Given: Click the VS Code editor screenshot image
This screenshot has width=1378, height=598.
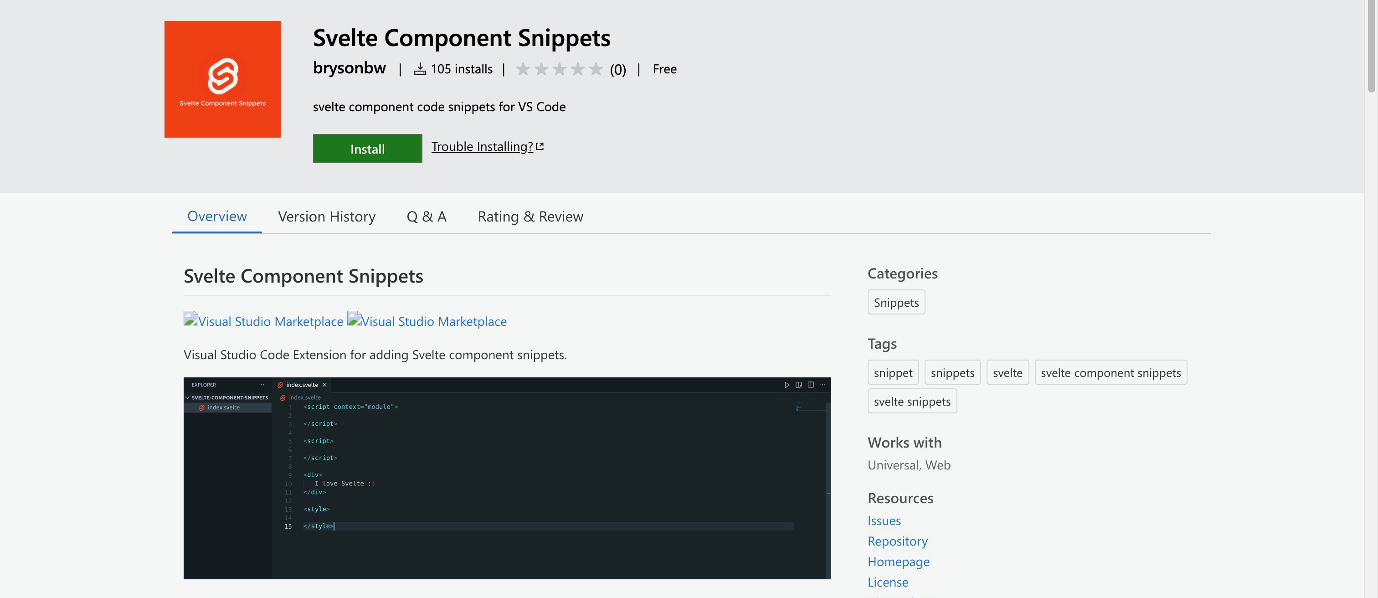Looking at the screenshot, I should pos(507,478).
